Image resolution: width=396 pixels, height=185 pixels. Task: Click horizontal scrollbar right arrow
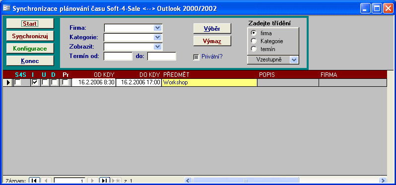[x=383, y=181]
